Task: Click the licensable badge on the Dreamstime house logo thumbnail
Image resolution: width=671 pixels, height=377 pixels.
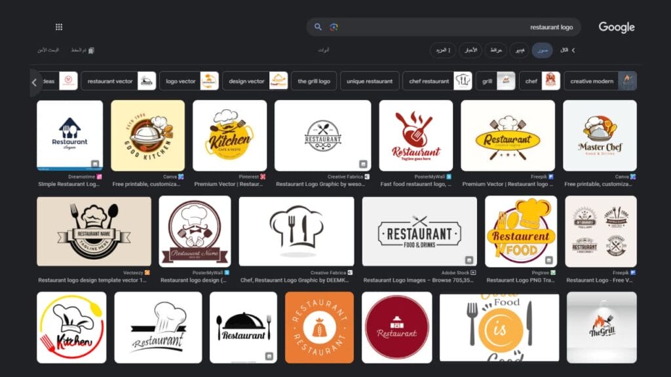Action: 95,164
